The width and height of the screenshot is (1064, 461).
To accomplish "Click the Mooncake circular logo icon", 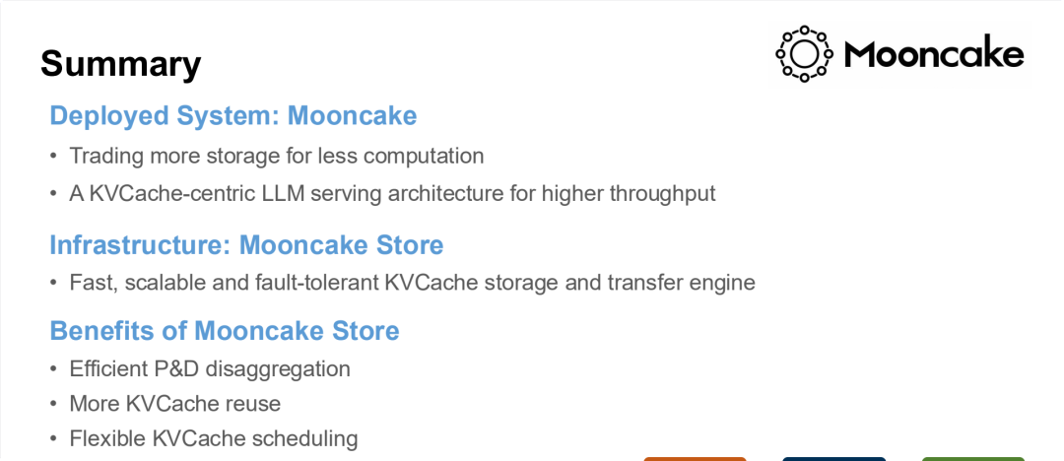I will pos(804,53).
